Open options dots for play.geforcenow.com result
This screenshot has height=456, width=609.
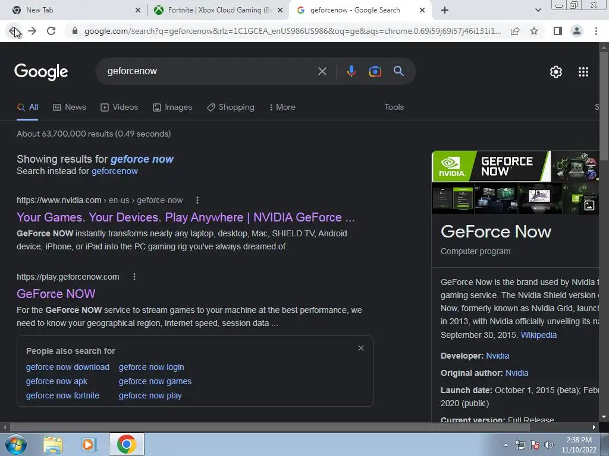[134, 277]
